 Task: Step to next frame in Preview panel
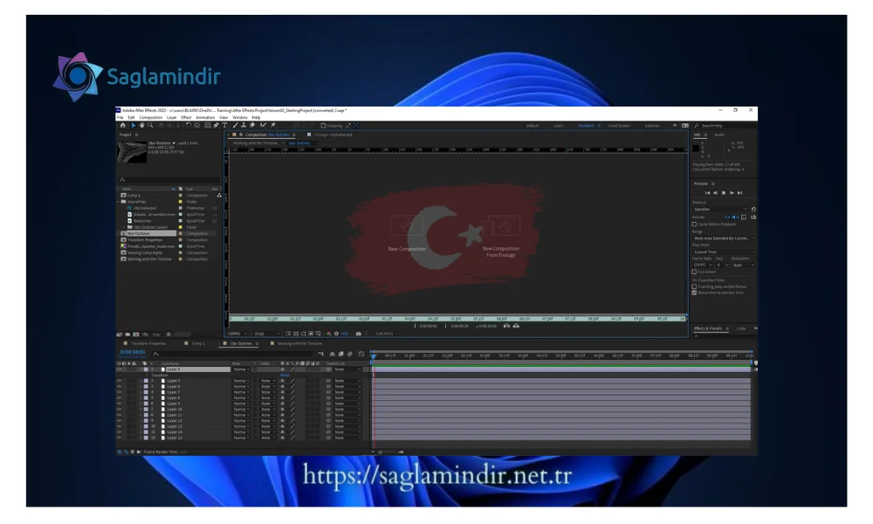point(732,193)
